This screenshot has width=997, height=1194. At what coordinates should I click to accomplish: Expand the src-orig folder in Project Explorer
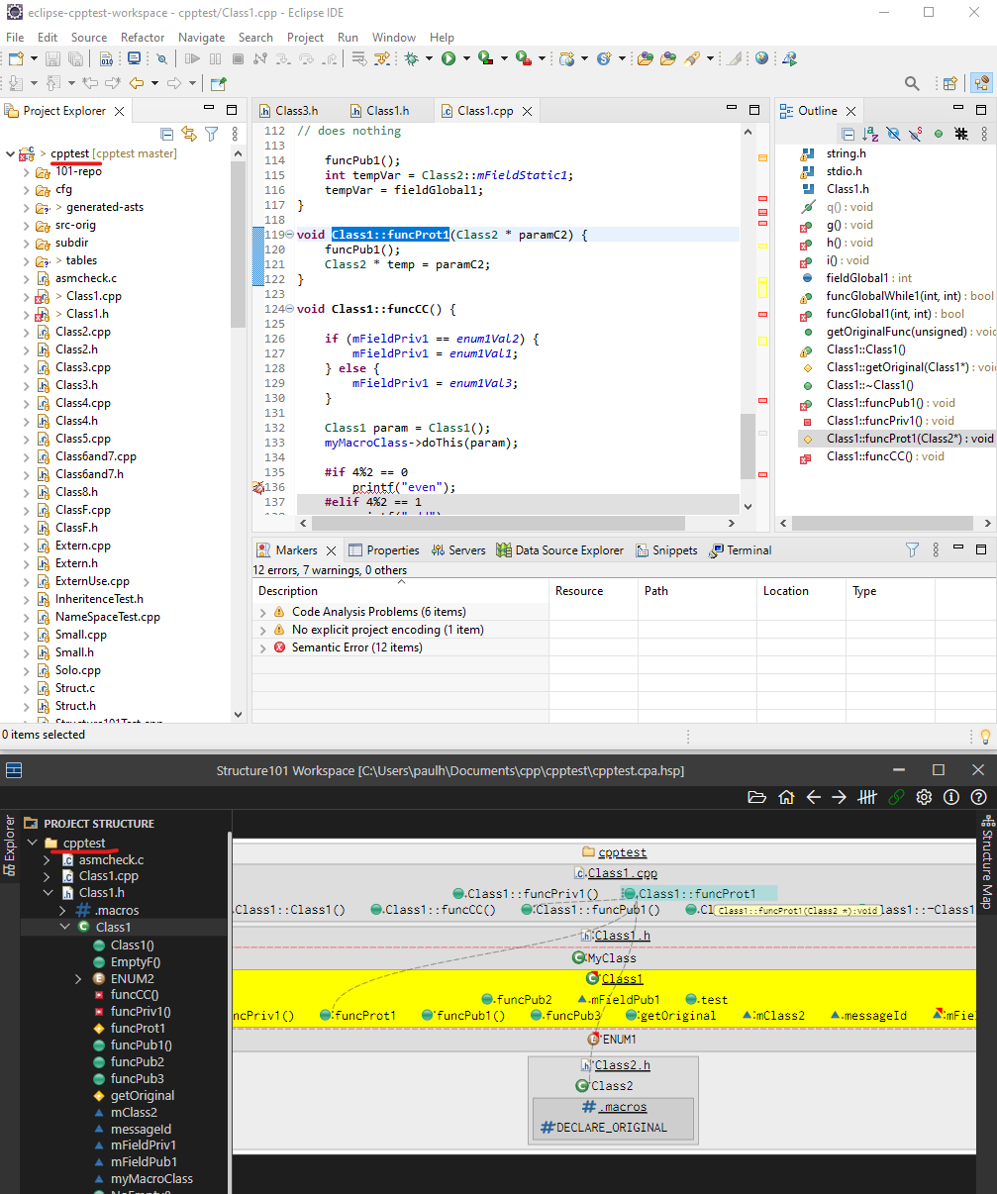[x=27, y=225]
